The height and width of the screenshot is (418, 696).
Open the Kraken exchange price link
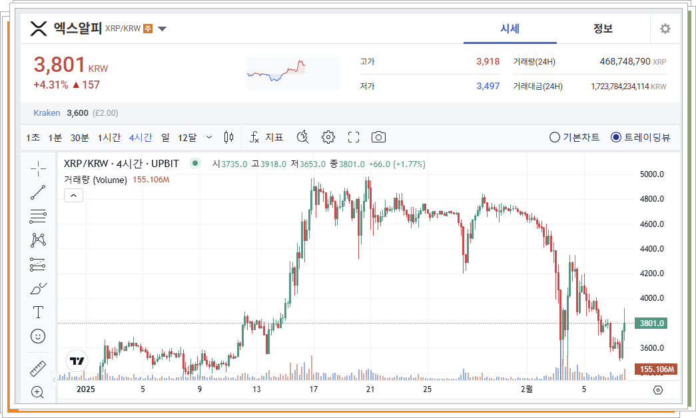click(47, 112)
